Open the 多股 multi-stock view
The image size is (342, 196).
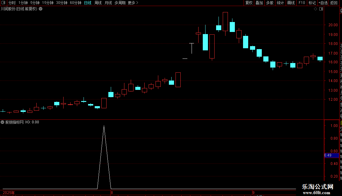point(270,3)
